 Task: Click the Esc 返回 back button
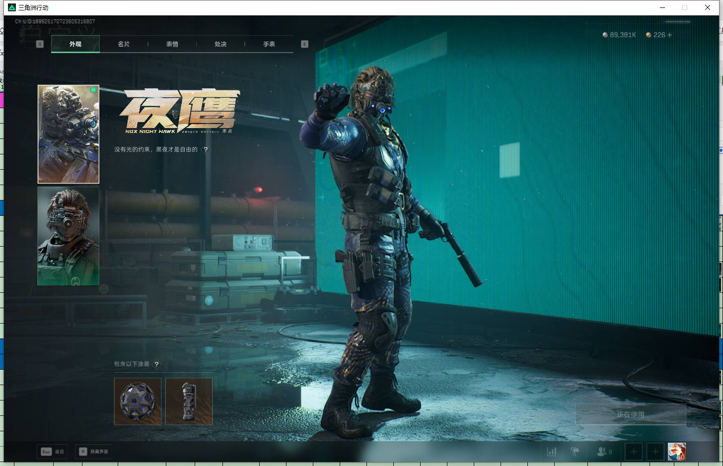click(52, 452)
